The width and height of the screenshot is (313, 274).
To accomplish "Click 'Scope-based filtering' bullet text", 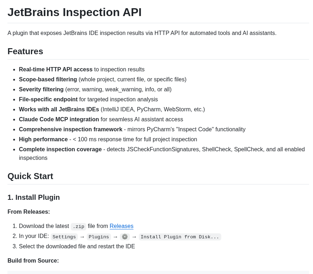I will 48,79.
